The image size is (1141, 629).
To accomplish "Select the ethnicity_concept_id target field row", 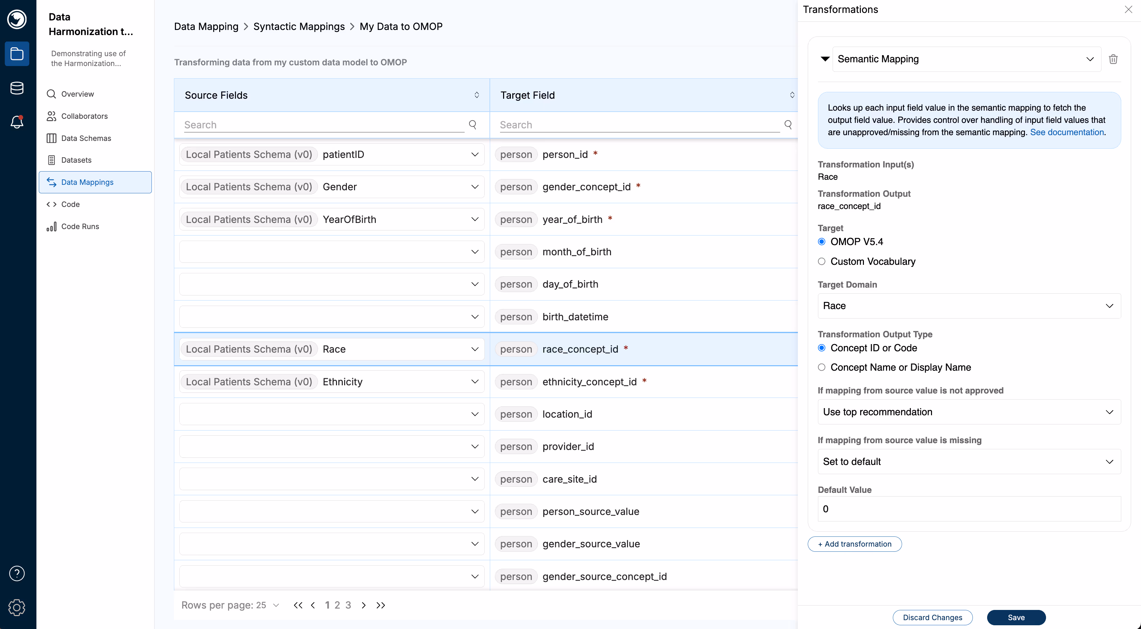I will (644, 382).
